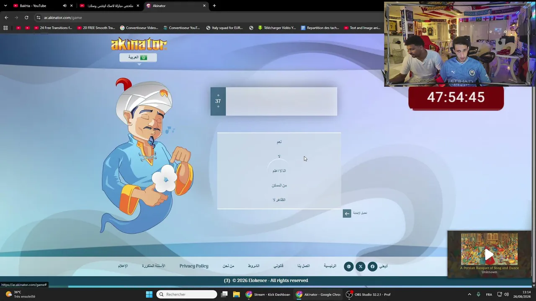Click the round social icon left of X
This screenshot has width=536, height=301.
(x=349, y=266)
